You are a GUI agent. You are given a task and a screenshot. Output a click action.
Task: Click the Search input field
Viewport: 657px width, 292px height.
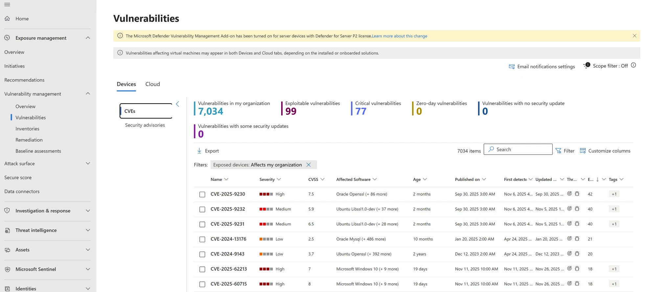tap(518, 149)
